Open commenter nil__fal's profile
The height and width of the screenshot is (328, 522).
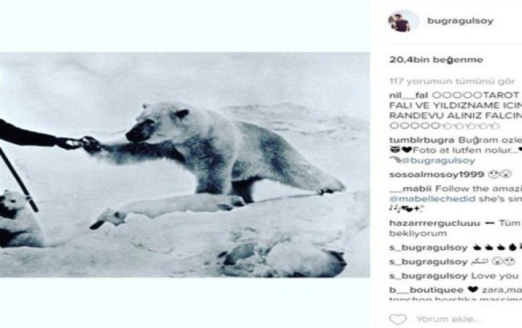[x=408, y=95]
